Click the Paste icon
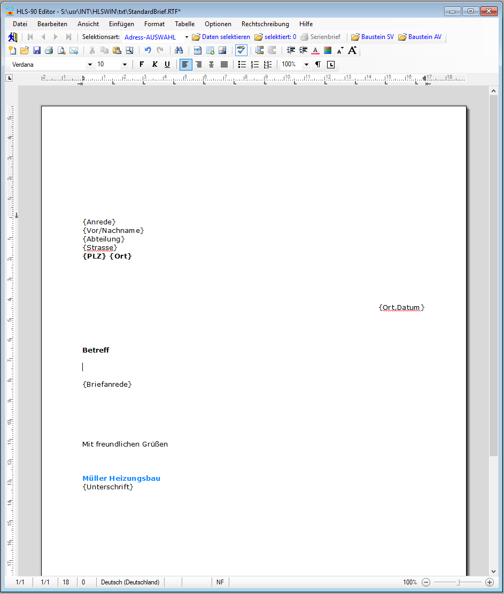This screenshot has height=594, width=504. click(117, 50)
